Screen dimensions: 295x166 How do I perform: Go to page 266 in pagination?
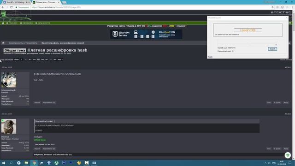tap(42, 59)
